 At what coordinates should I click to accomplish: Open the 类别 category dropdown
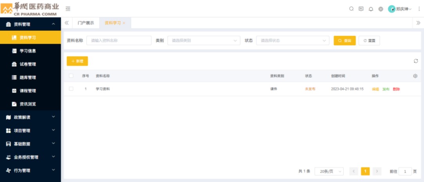(x=204, y=41)
